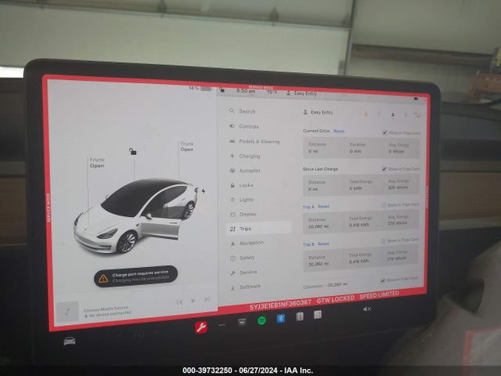The image size is (501, 376).
Task: Tap the unlock padlock above the car
Action: click(x=132, y=151)
